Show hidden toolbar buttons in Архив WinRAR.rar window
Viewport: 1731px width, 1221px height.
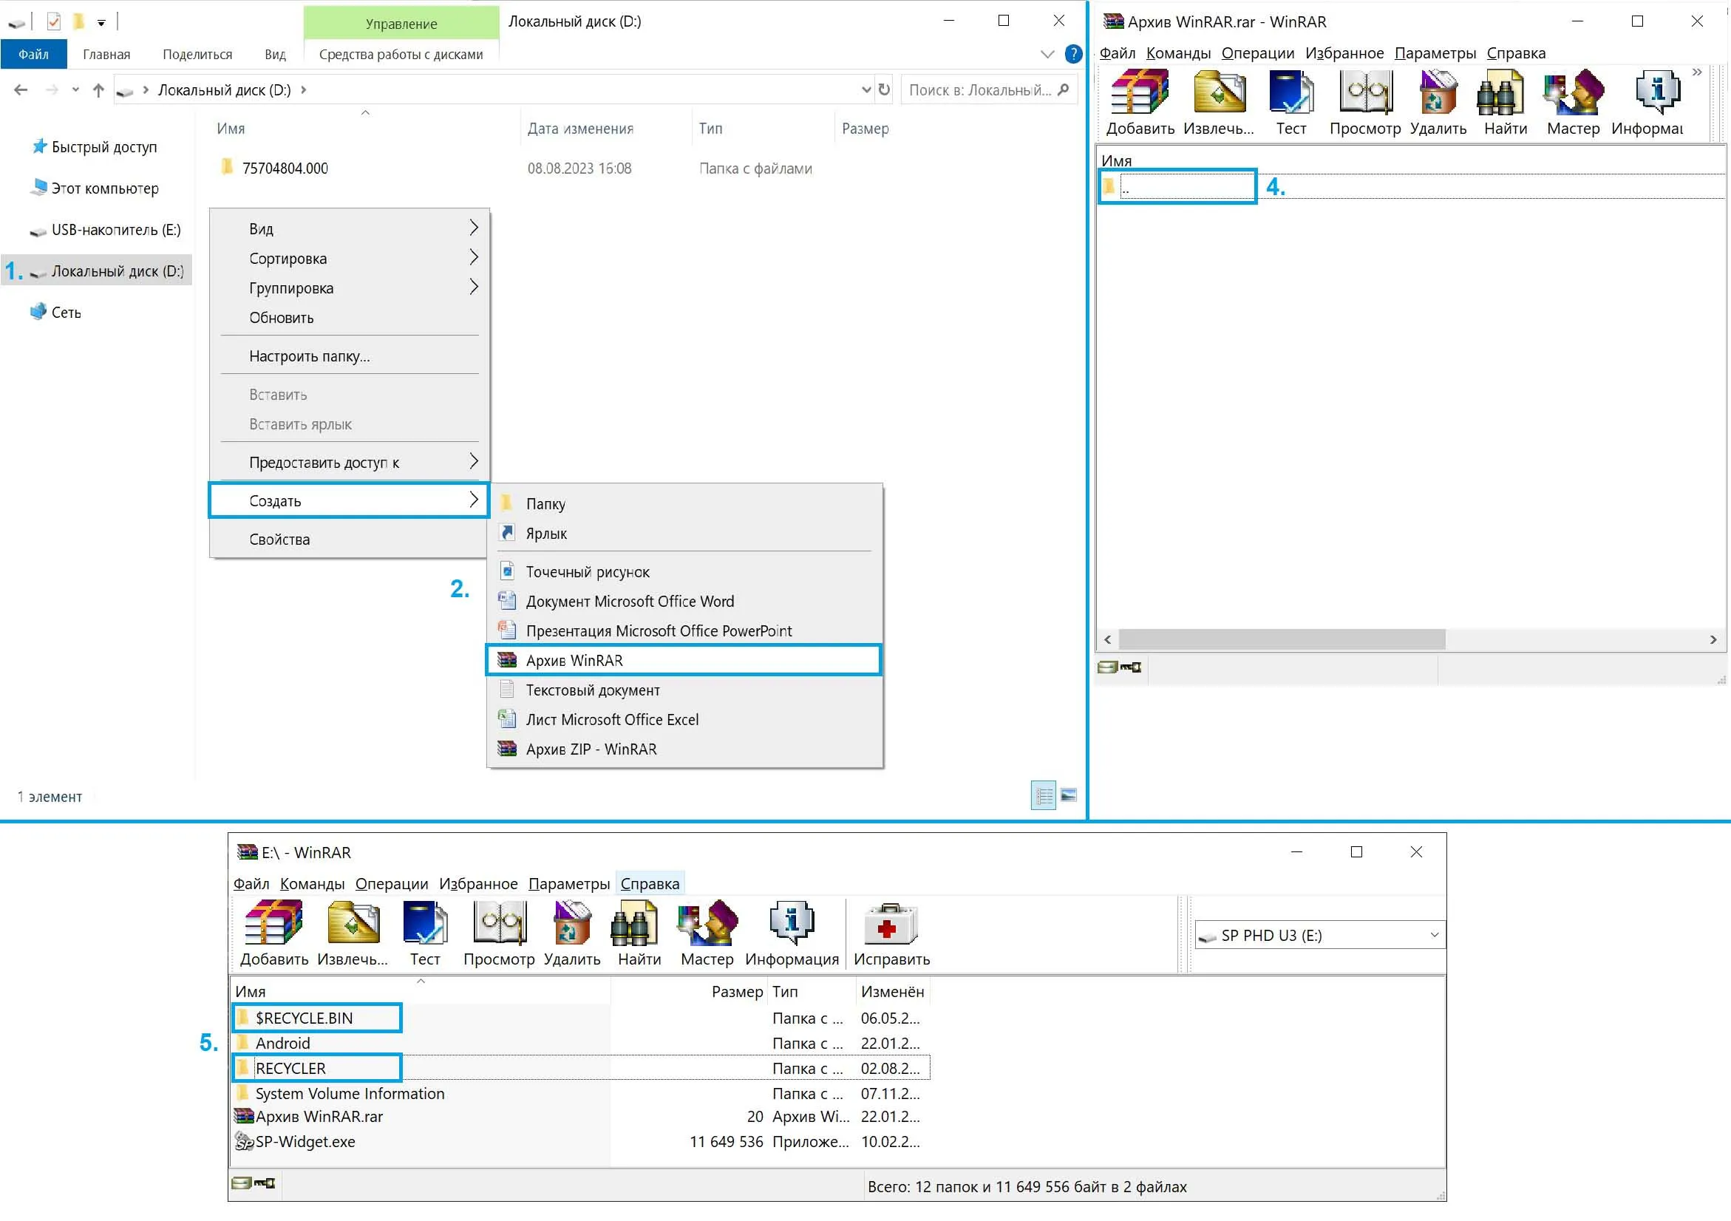1696,72
